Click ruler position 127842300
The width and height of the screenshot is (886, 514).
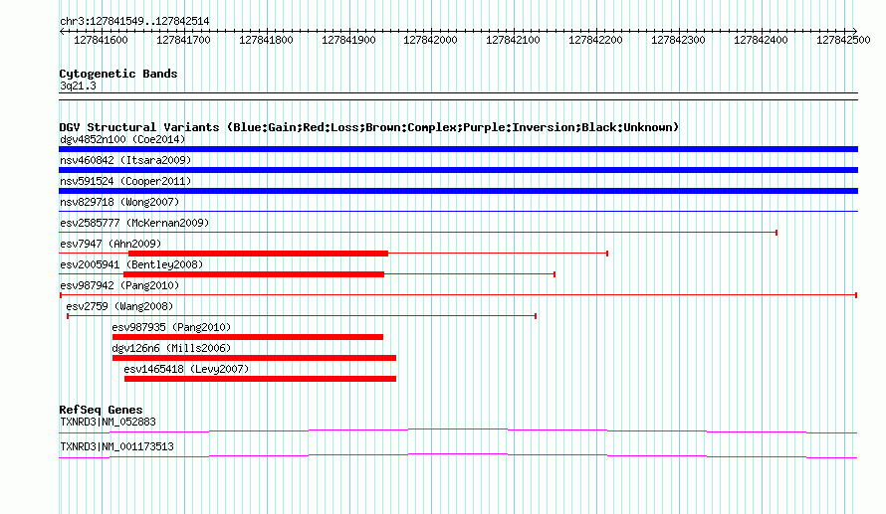click(678, 40)
